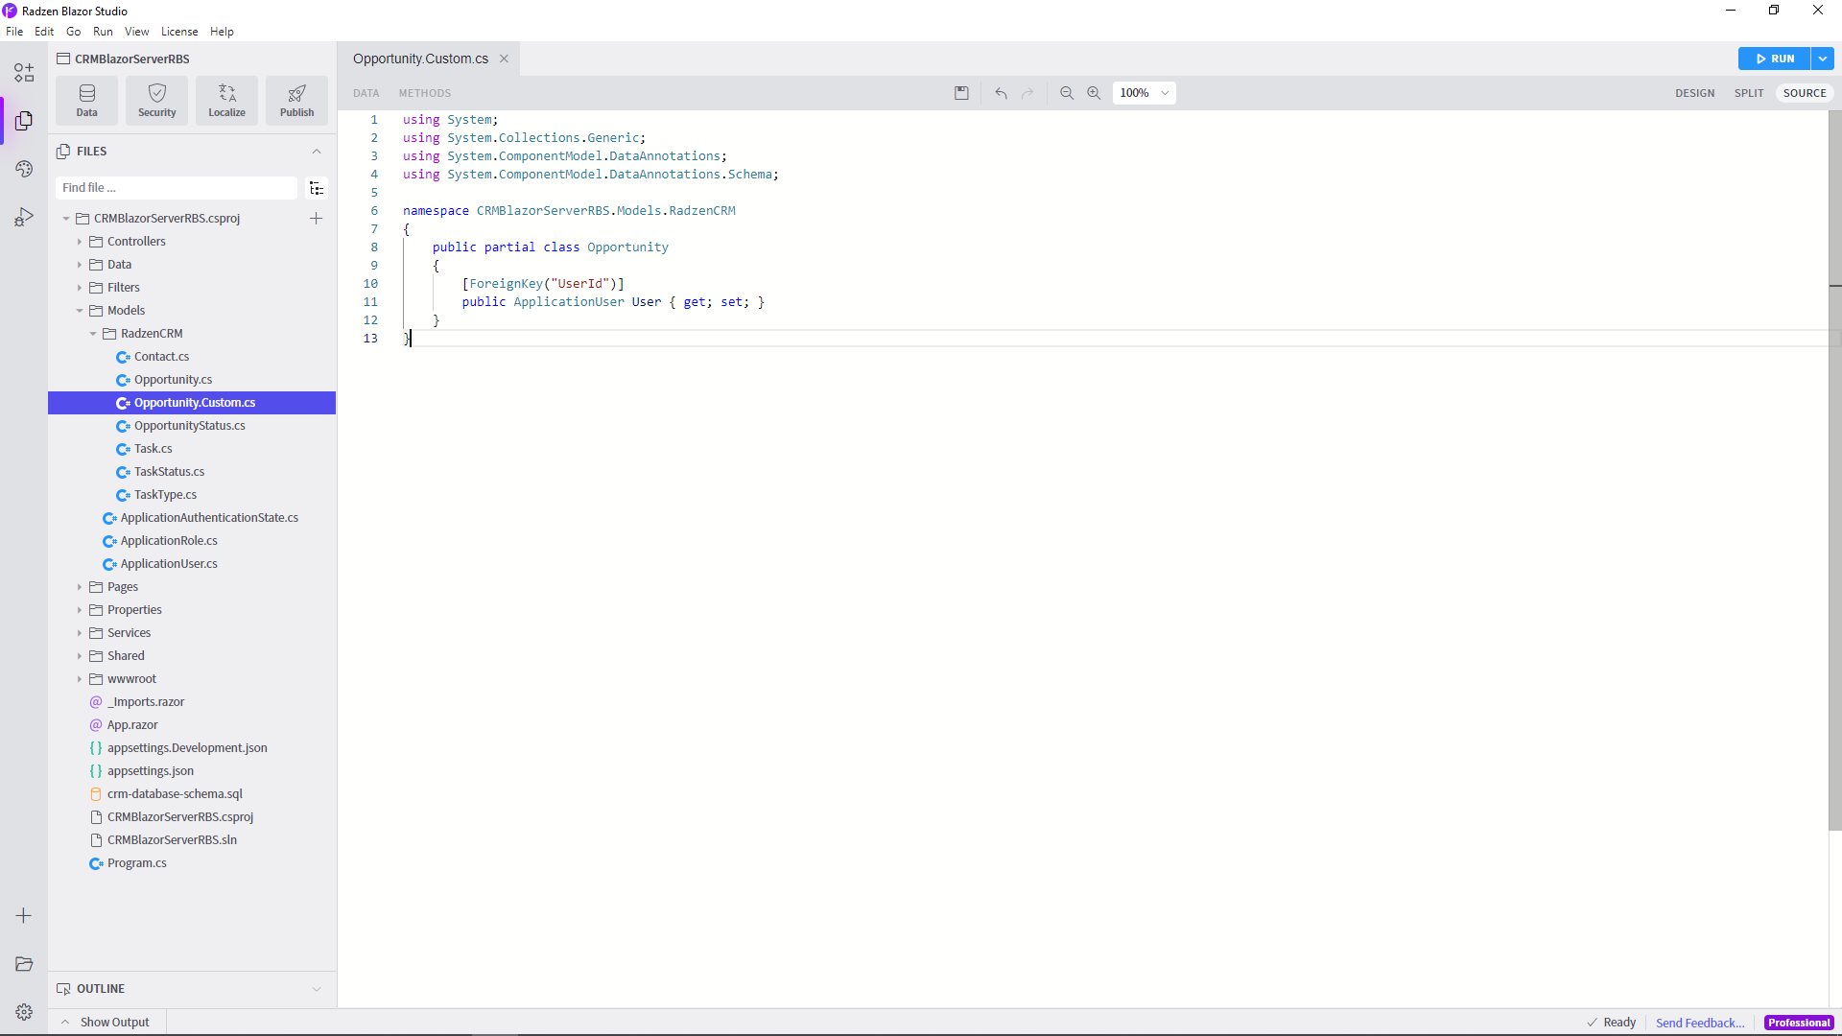Image resolution: width=1842 pixels, height=1036 pixels.
Task: Click the CRMBlazorServerRBS project icon
Action: tap(63, 59)
